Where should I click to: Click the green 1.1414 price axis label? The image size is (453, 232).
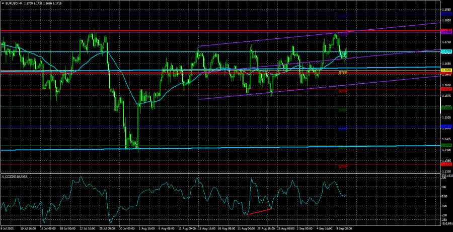pyautogui.click(x=446, y=145)
